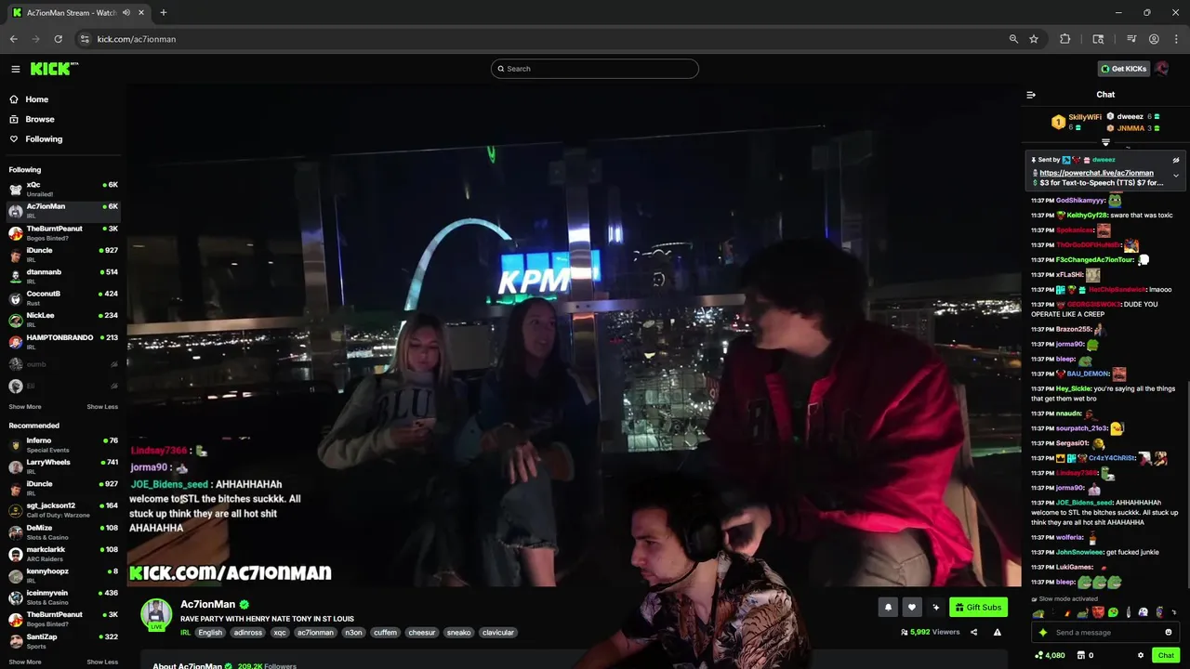Click the Ac7ionMan streamer avatar
Screen dimensions: 1190x669
click(156, 614)
